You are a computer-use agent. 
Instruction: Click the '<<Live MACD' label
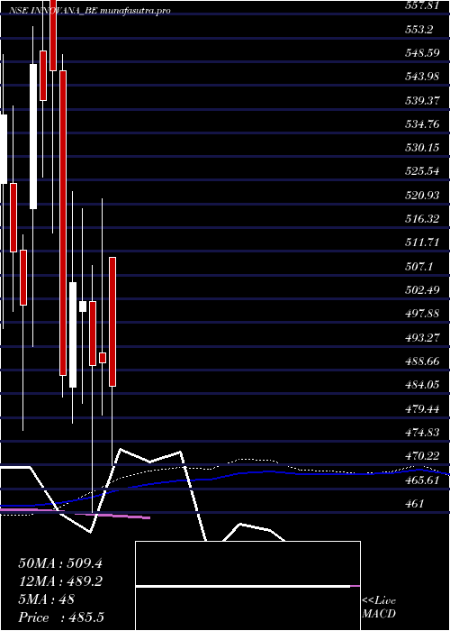[379, 608]
